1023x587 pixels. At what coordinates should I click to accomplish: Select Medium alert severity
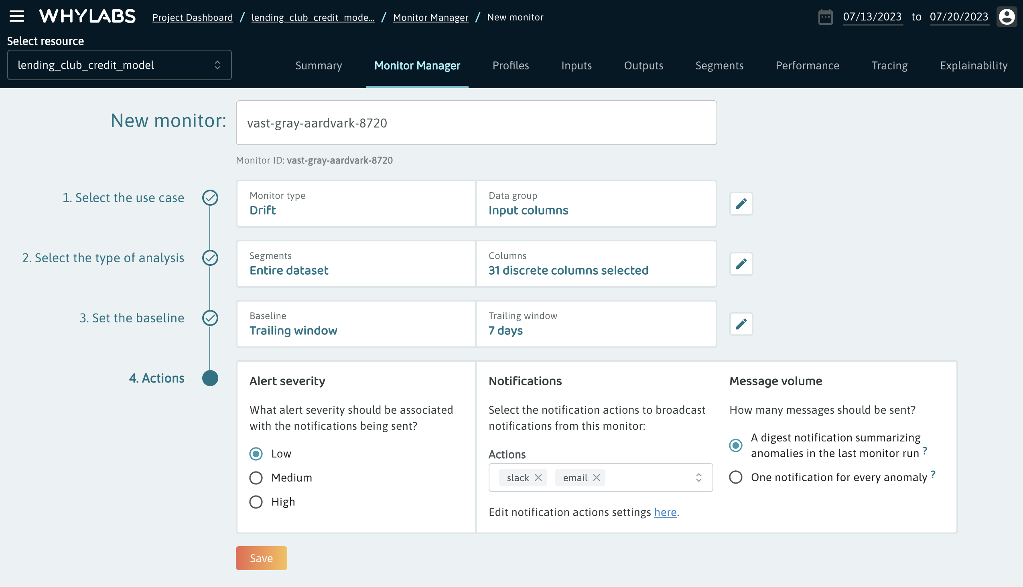256,478
